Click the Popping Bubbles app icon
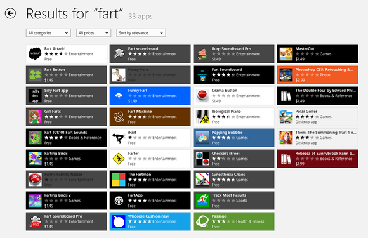This screenshot has width=368, height=238. (202, 138)
